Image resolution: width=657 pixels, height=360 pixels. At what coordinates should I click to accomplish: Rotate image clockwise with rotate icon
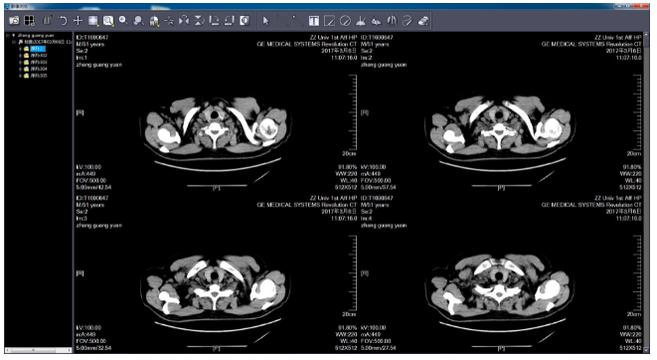[214, 20]
